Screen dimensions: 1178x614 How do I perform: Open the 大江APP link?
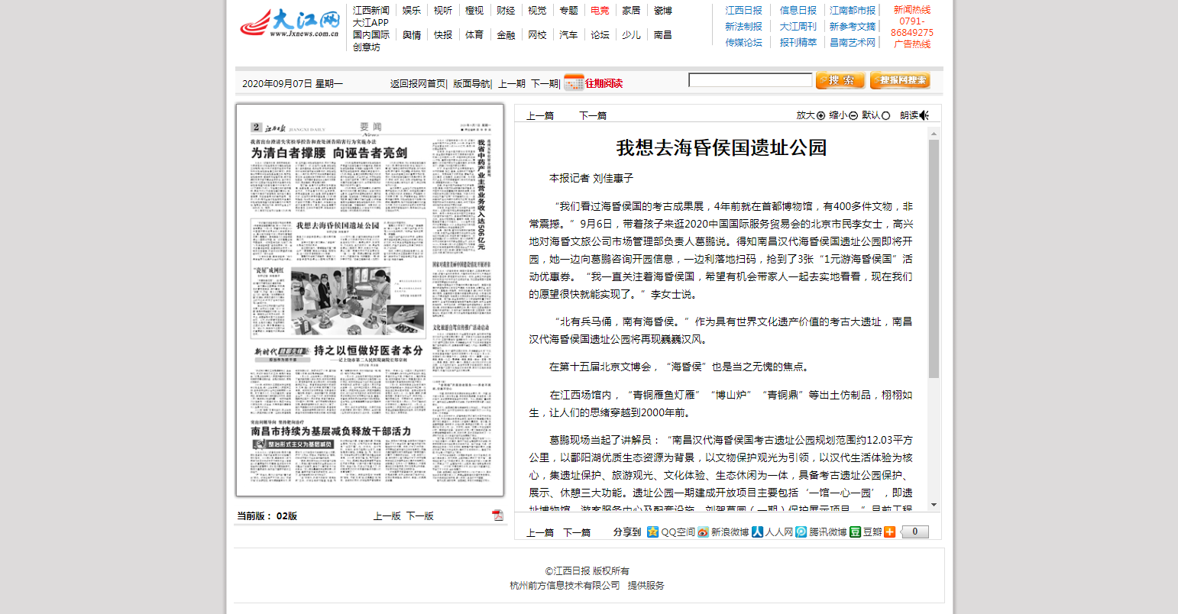click(x=371, y=23)
